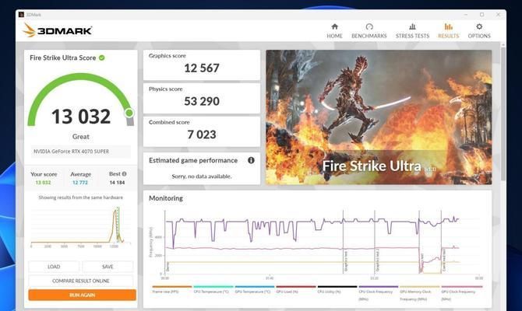Toggle CPU Clock Frequency legend swatch
This screenshot has height=311, width=522.
click(379, 286)
